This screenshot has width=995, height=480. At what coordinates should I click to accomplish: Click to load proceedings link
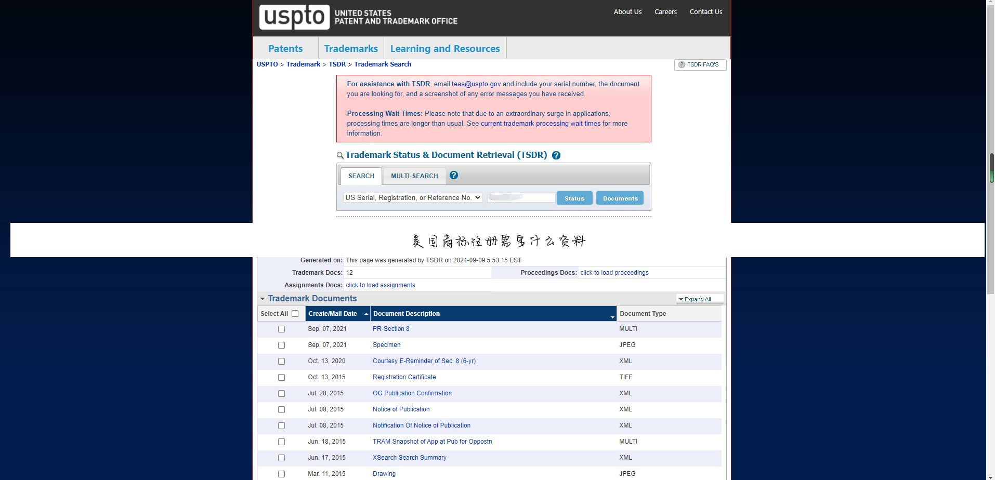614,273
